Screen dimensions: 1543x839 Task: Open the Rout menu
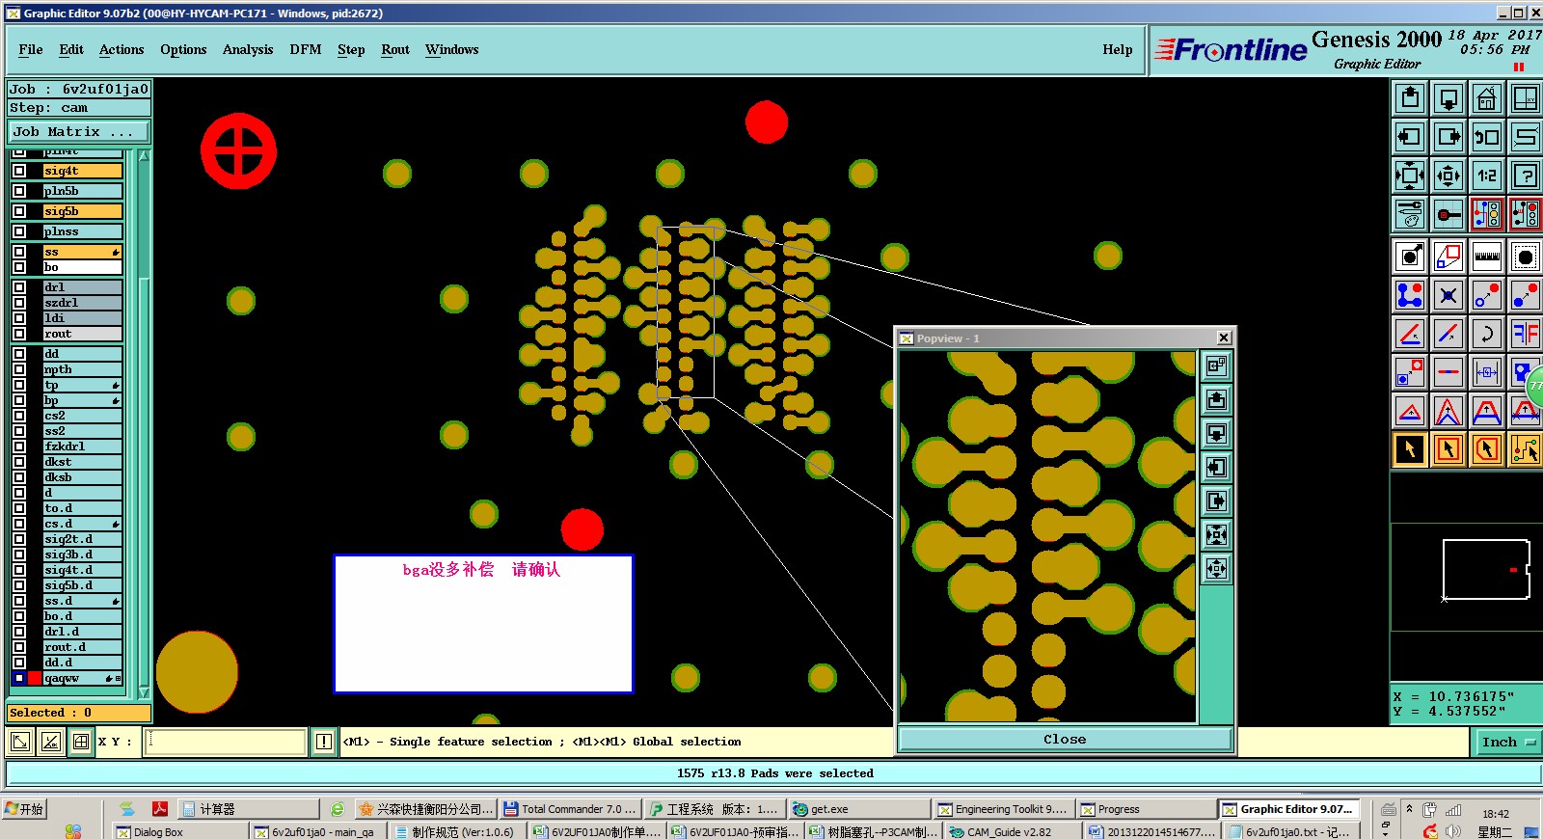(395, 49)
